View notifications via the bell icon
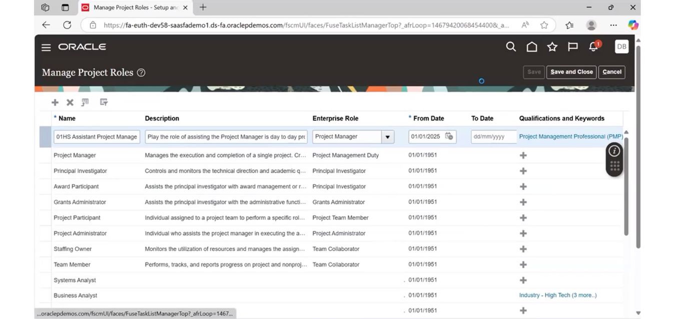 593,46
